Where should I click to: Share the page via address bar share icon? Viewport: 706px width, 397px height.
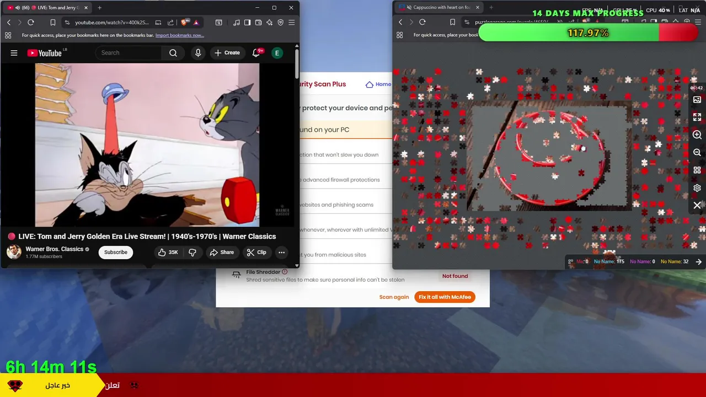tap(170, 23)
